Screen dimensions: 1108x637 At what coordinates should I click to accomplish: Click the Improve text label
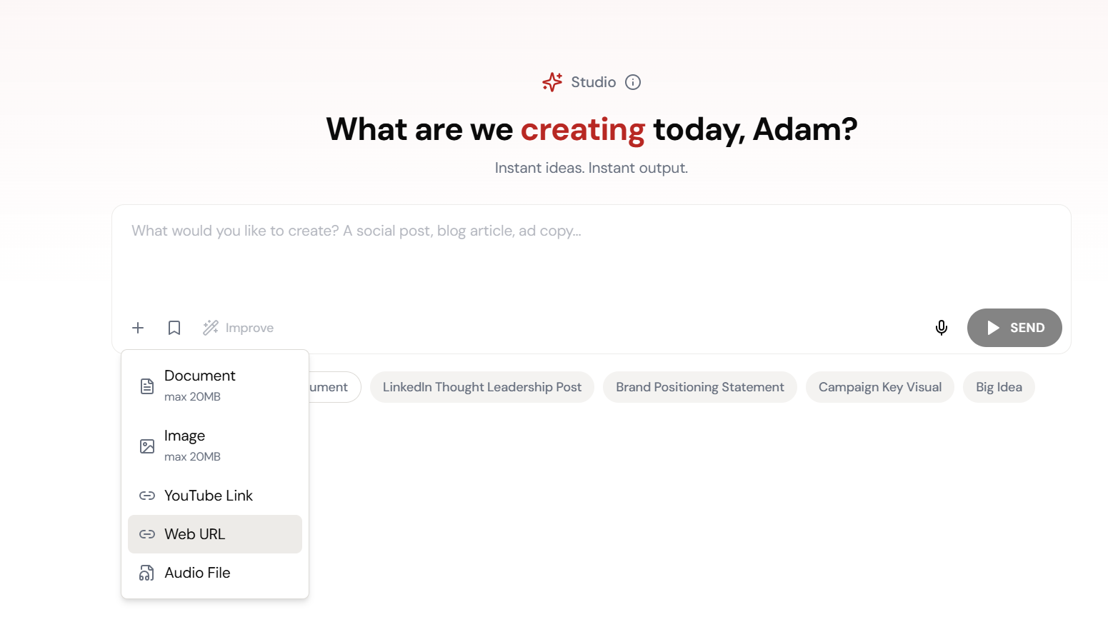point(249,327)
